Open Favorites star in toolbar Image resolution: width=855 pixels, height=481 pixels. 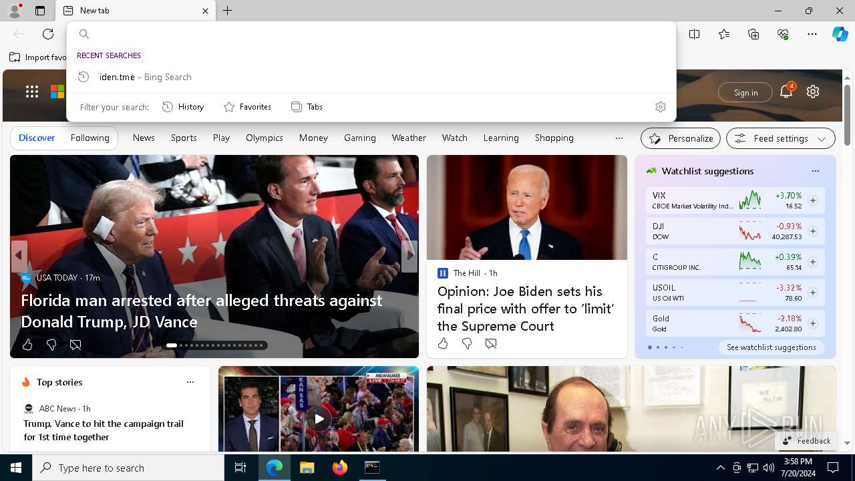[x=724, y=34]
